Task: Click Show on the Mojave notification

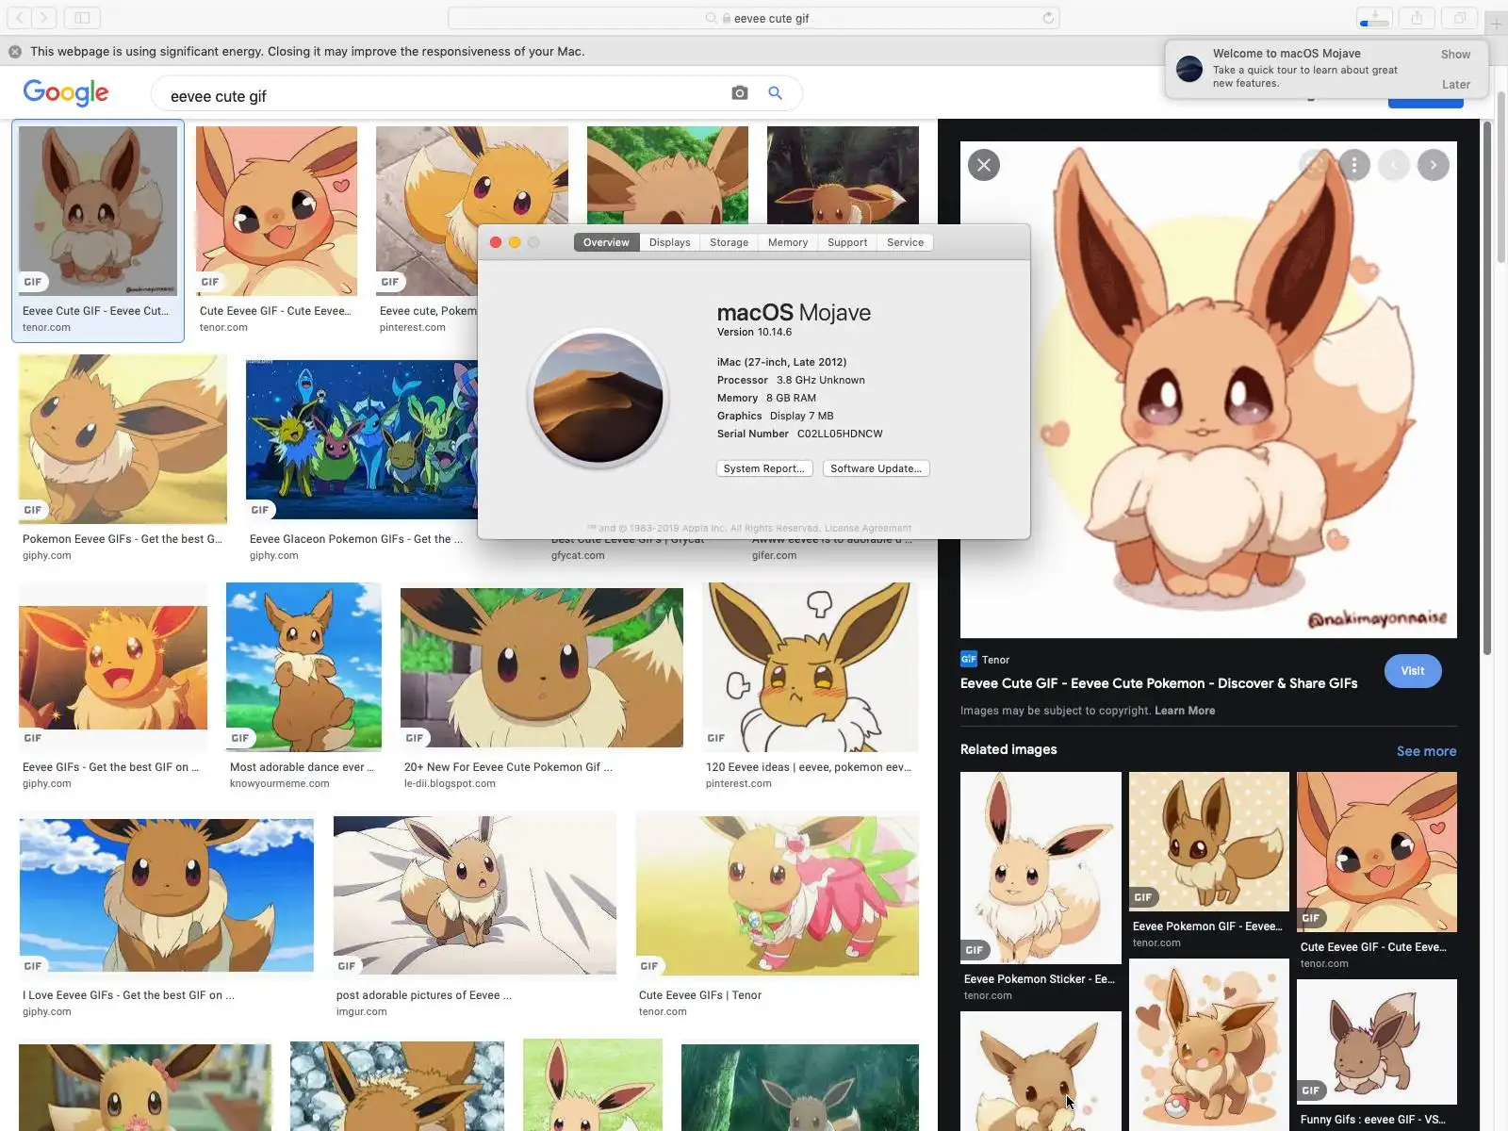Action: click(1455, 55)
